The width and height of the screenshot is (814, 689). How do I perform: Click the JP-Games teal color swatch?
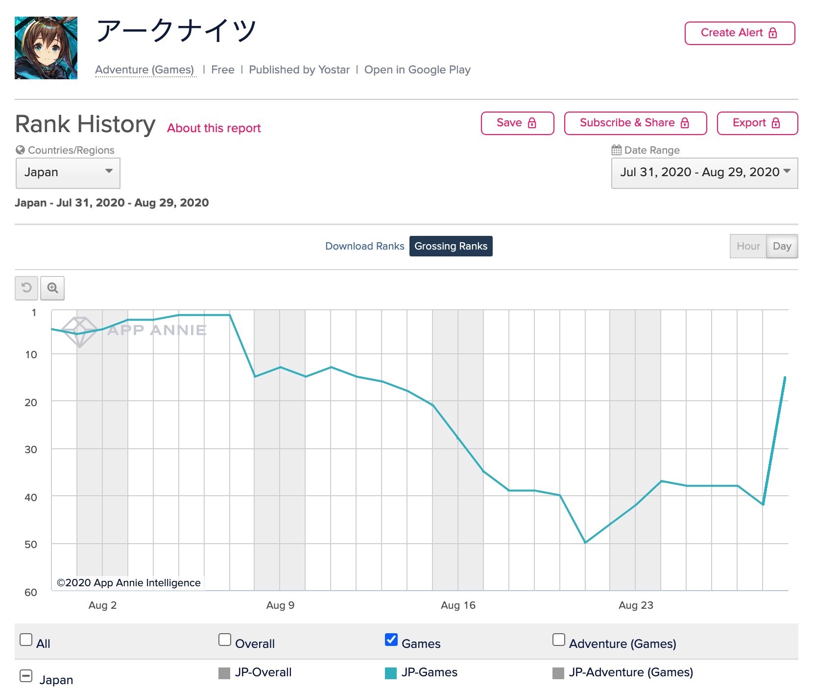click(x=391, y=673)
